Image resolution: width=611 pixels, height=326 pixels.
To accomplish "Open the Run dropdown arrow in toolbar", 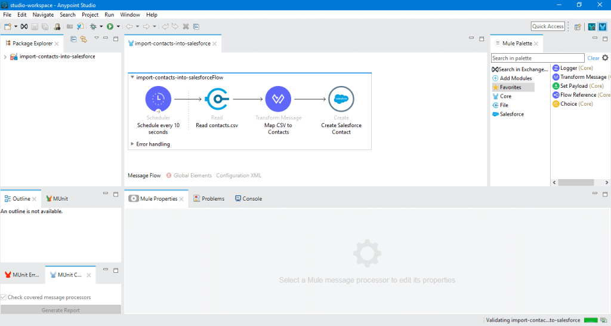I will pyautogui.click(x=118, y=26).
